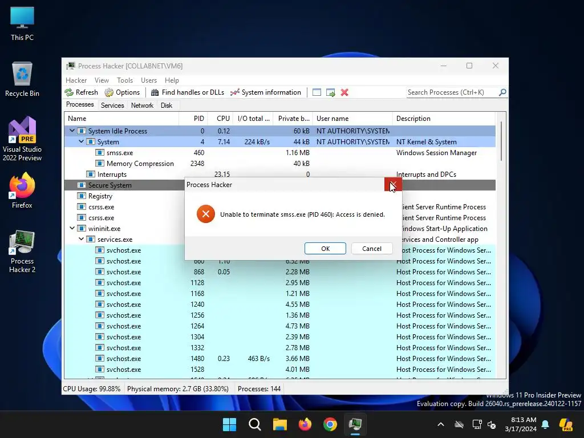Open the Users menu

[149, 80]
